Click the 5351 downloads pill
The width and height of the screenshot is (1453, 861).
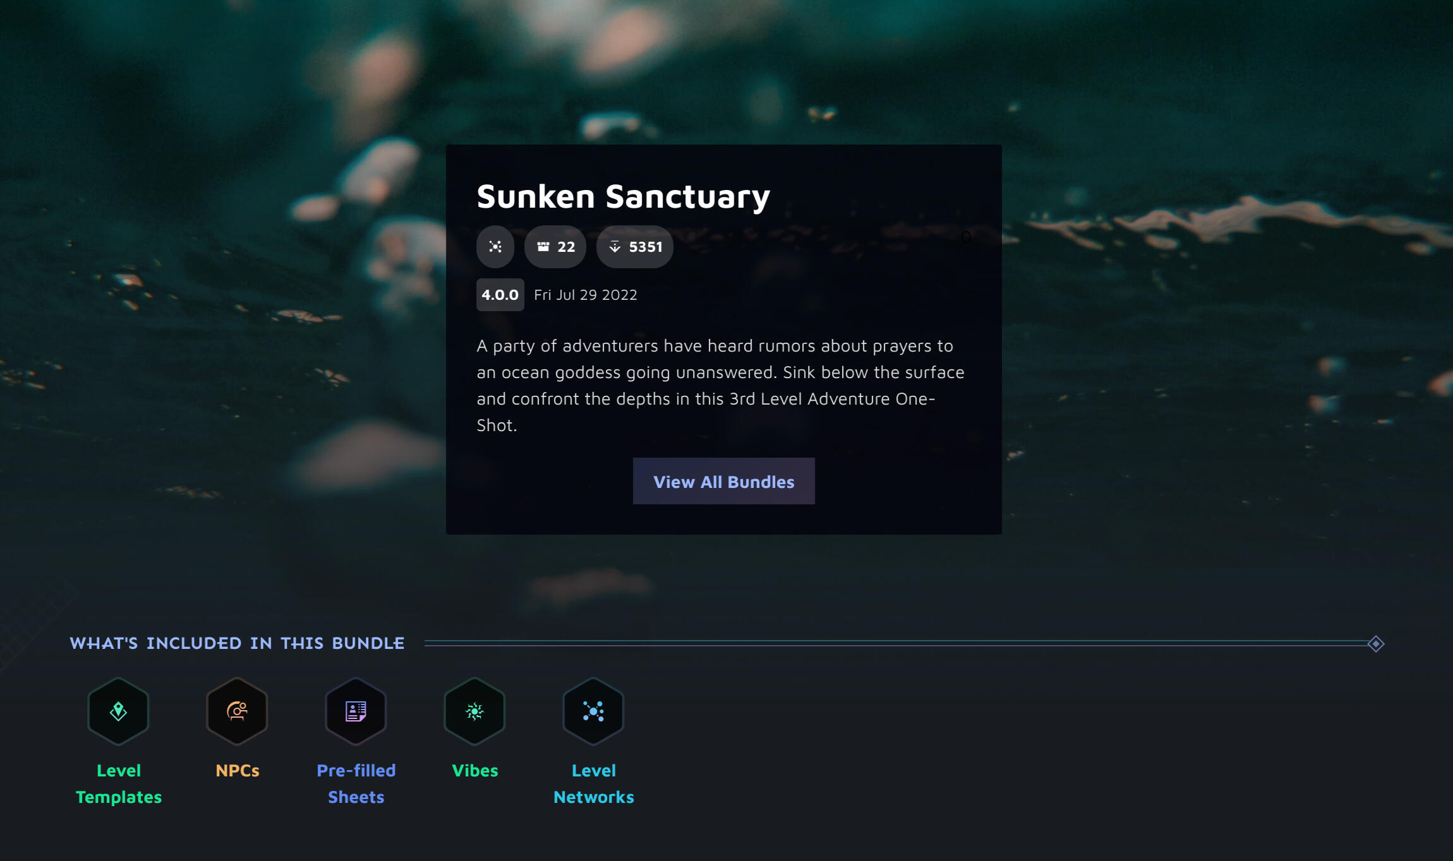[635, 247]
